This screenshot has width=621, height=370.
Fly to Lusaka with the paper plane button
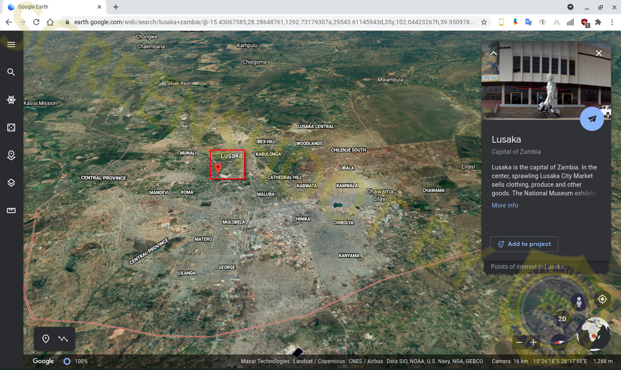[592, 119]
